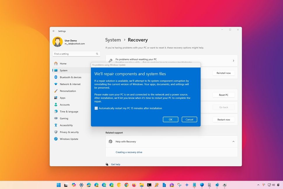Viewport: 283px width, 189px height.
Task: Open the Network & internet globe icon
Action: (56, 84)
